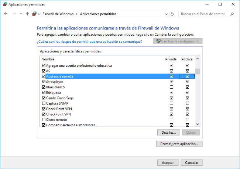Viewport: 240px width, 169px height.
Task: Click Permitir otra aplicación button
Action: (x=179, y=144)
